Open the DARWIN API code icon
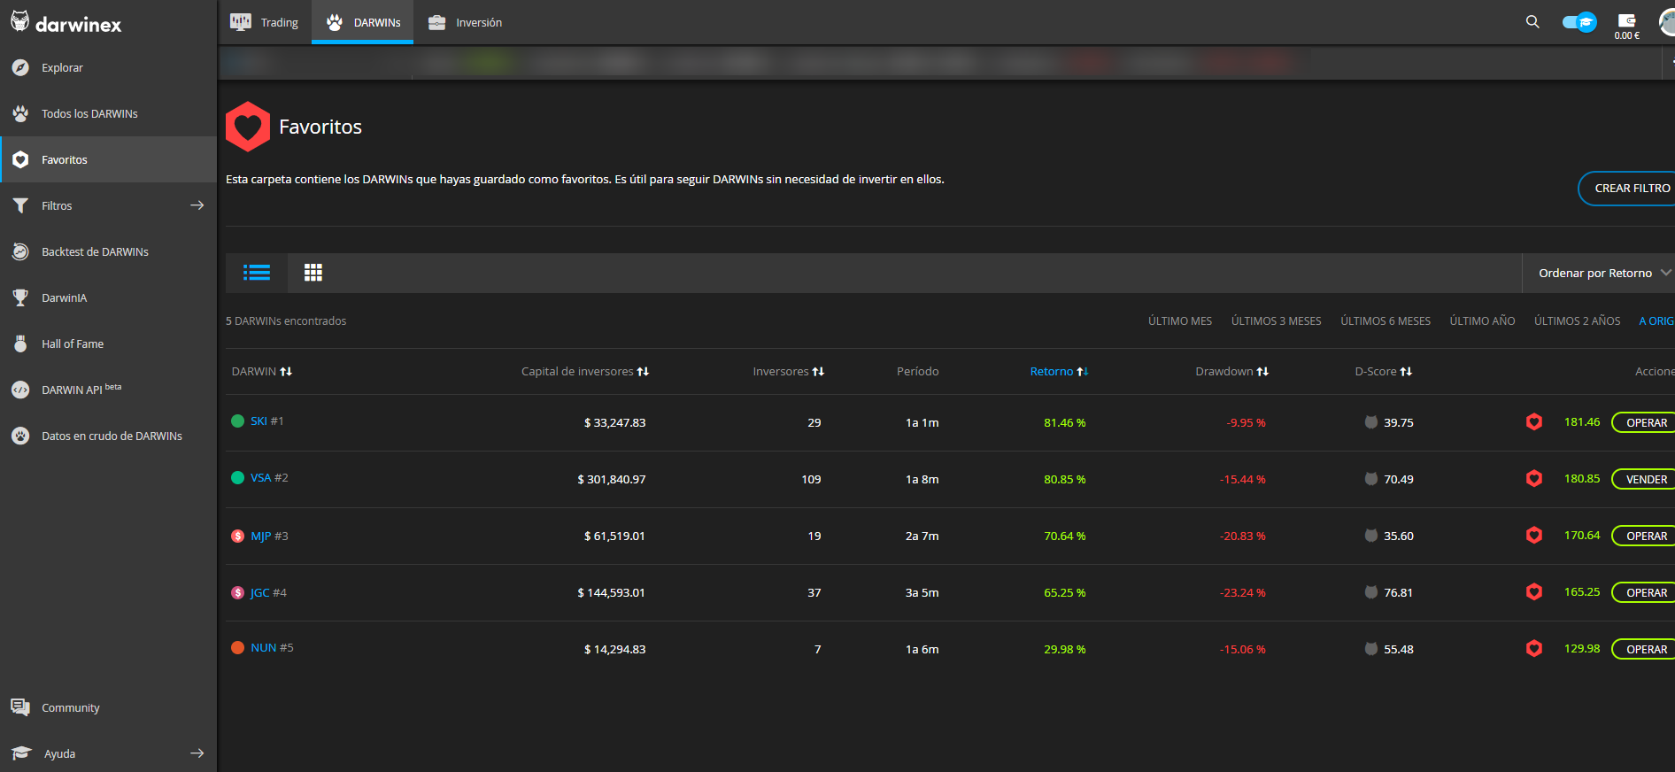This screenshot has width=1675, height=772. point(20,390)
